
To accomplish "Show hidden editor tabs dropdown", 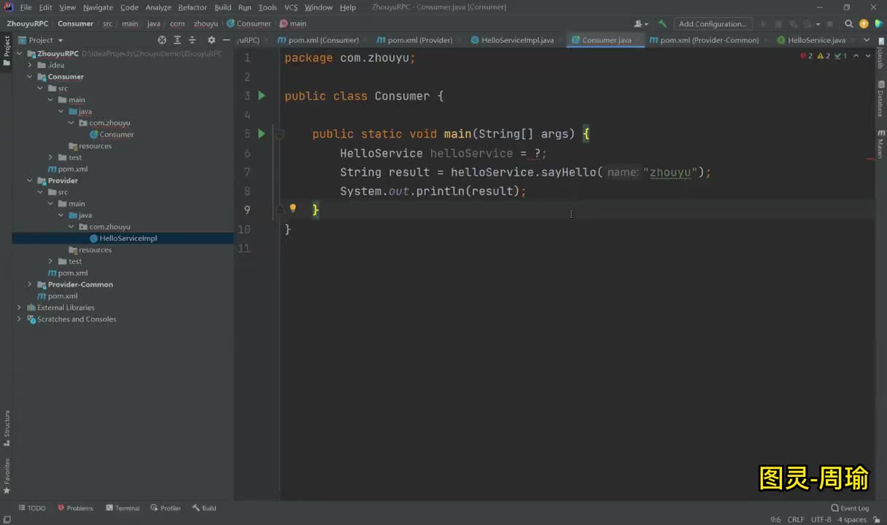I will (x=867, y=40).
